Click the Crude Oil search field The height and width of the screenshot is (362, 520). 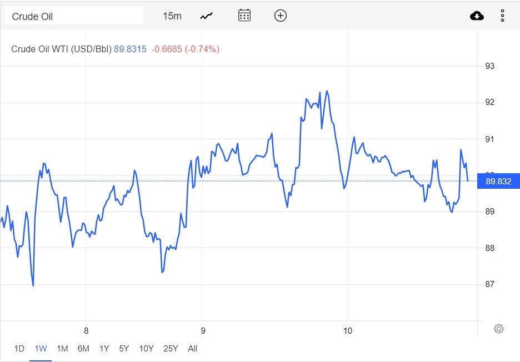pos(74,16)
